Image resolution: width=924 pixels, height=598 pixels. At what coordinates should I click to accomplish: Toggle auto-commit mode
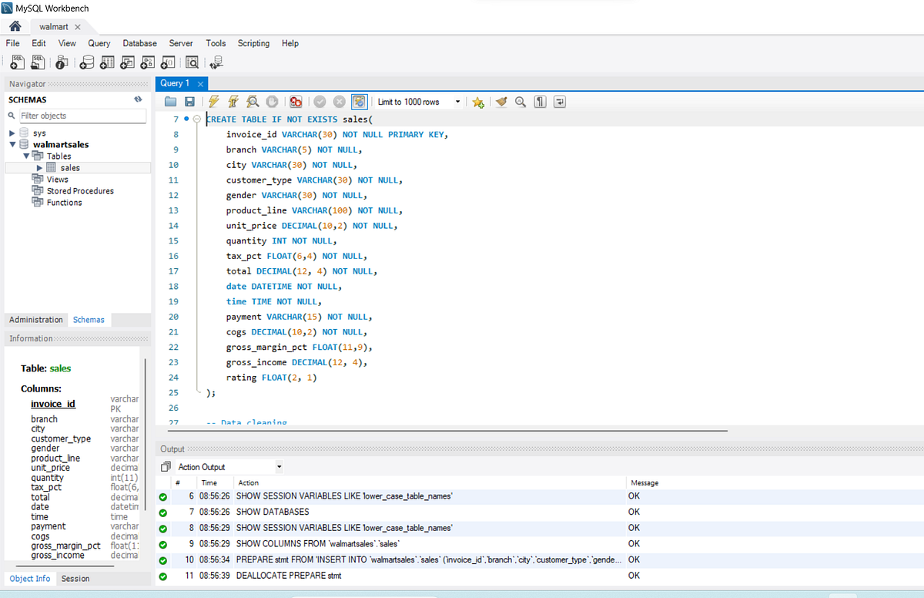pyautogui.click(x=359, y=101)
